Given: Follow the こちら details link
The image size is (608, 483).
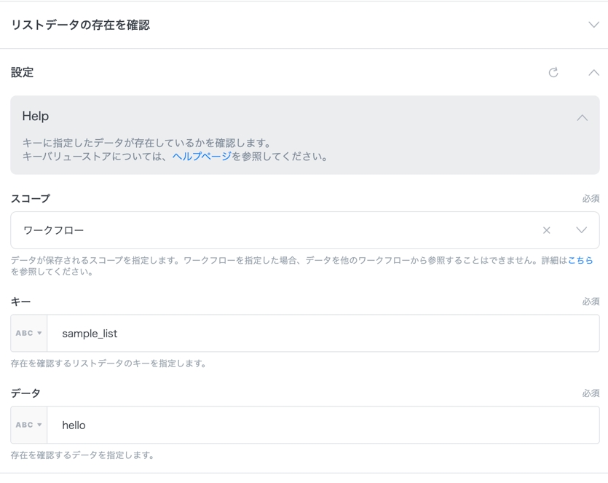Looking at the screenshot, I should tap(580, 260).
